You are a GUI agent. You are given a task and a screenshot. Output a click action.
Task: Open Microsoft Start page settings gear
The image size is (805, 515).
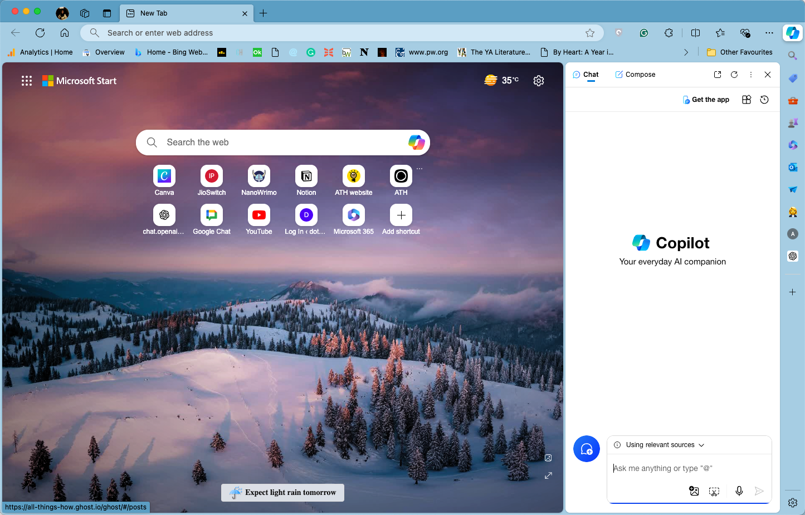[x=539, y=81]
